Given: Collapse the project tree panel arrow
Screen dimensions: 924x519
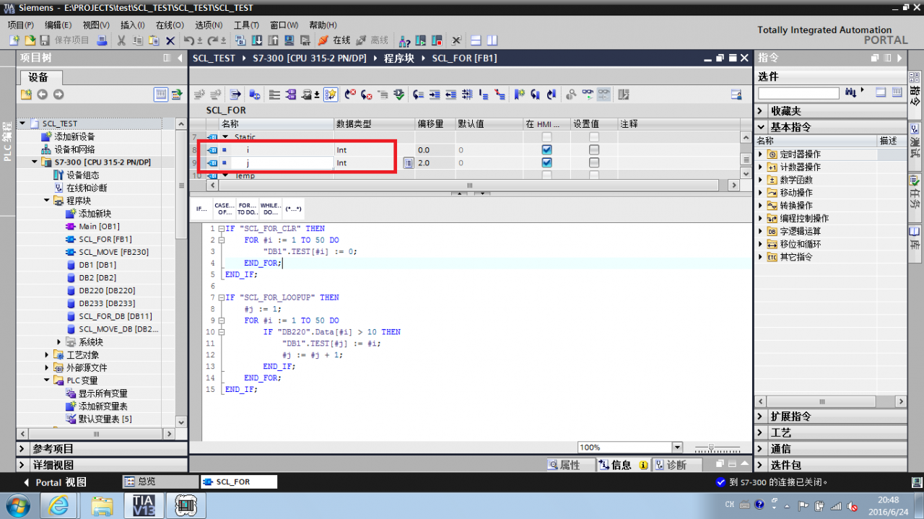Looking at the screenshot, I should pyautogui.click(x=180, y=58).
